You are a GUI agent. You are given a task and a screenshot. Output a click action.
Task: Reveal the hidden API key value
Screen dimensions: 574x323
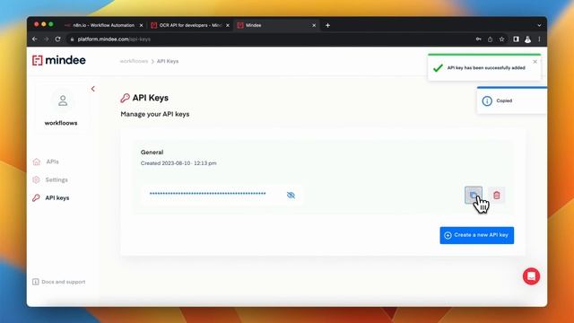tap(291, 196)
